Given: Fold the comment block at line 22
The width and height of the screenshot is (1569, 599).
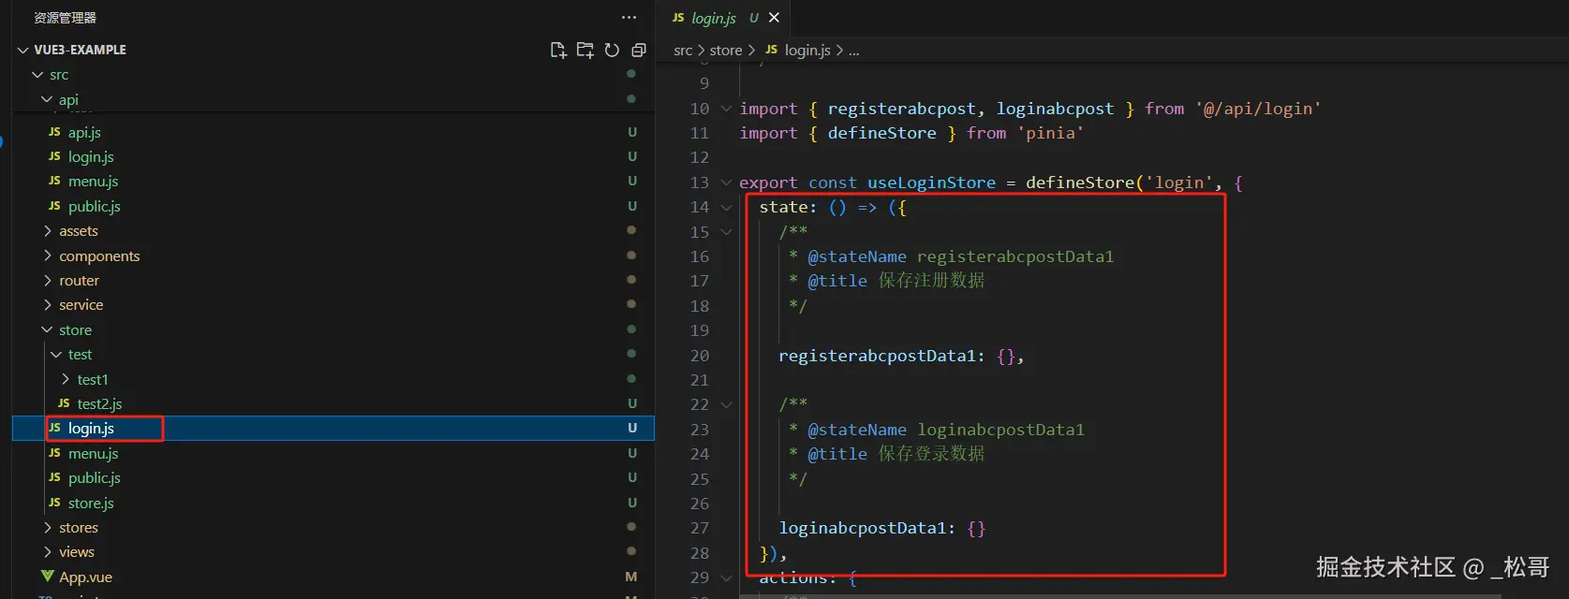Looking at the screenshot, I should click(x=726, y=404).
